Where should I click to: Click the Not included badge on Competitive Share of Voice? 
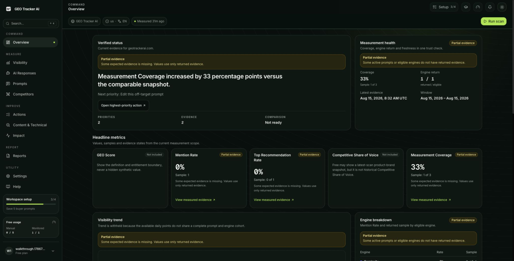(x=390, y=155)
